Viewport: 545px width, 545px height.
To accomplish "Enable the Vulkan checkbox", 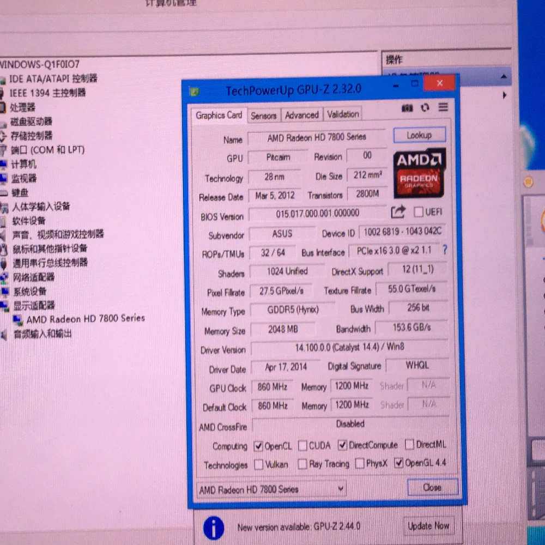I will coord(259,464).
